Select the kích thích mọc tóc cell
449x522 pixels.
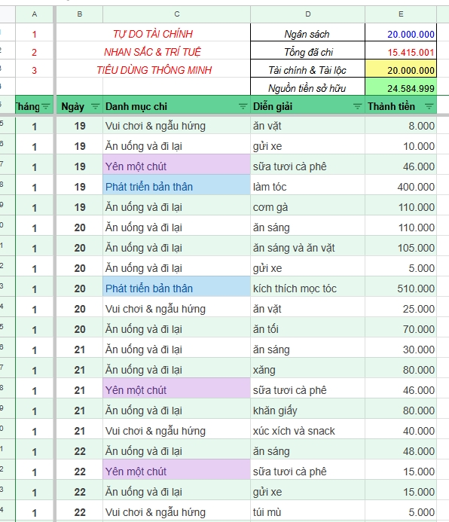point(308,287)
